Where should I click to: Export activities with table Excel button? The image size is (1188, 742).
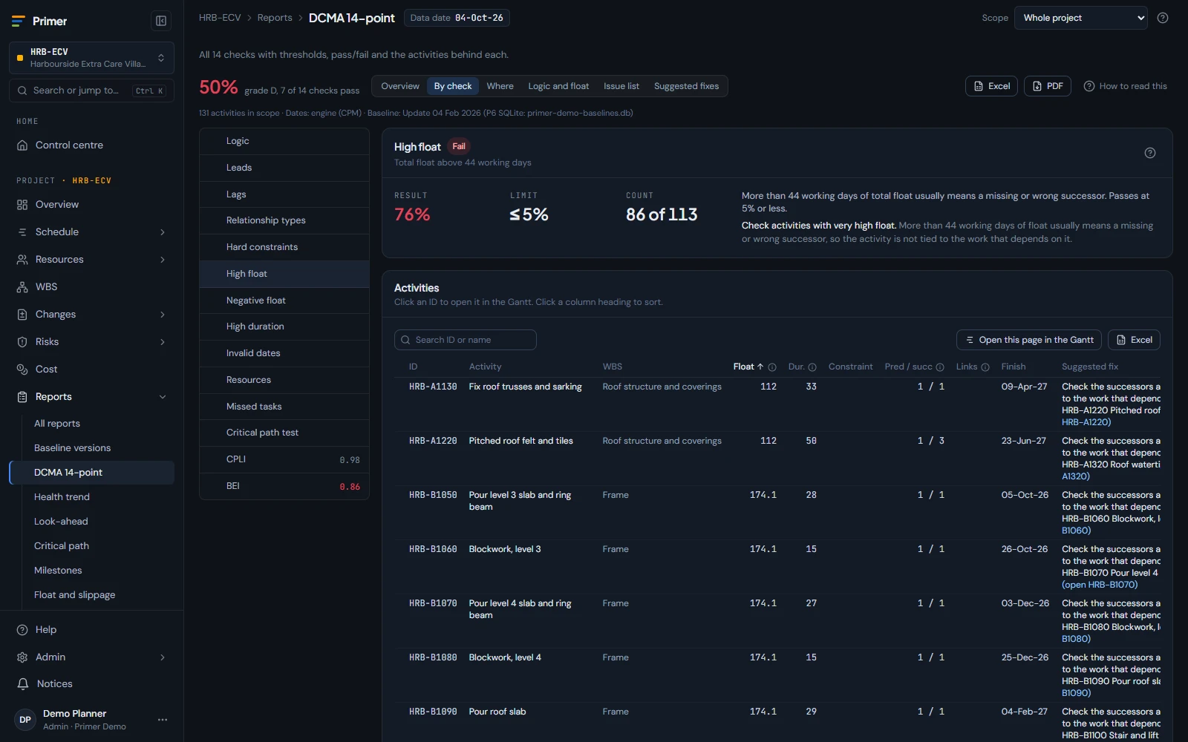[x=1134, y=340]
